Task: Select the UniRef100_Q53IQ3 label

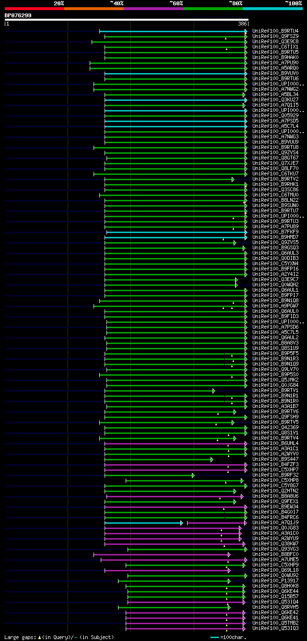Action: [275, 629]
